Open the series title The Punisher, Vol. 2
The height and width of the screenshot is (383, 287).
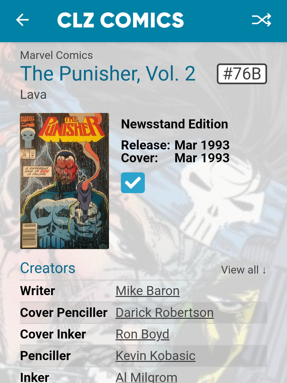(108, 74)
